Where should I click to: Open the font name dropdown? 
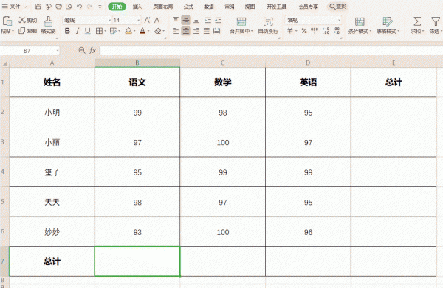click(109, 21)
